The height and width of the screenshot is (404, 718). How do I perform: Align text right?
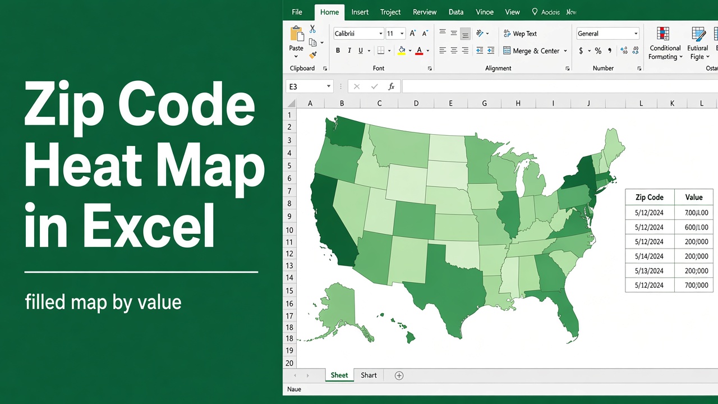pos(465,50)
